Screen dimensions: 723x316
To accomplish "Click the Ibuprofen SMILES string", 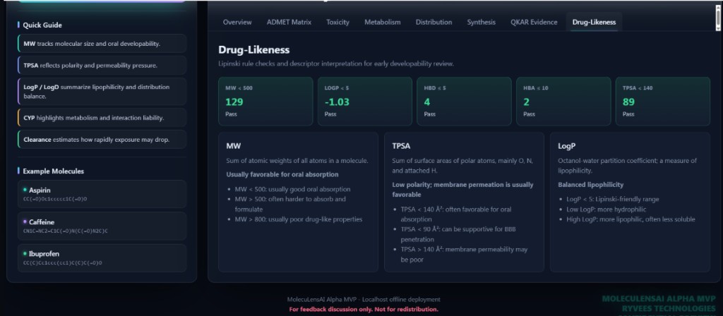I will point(62,263).
